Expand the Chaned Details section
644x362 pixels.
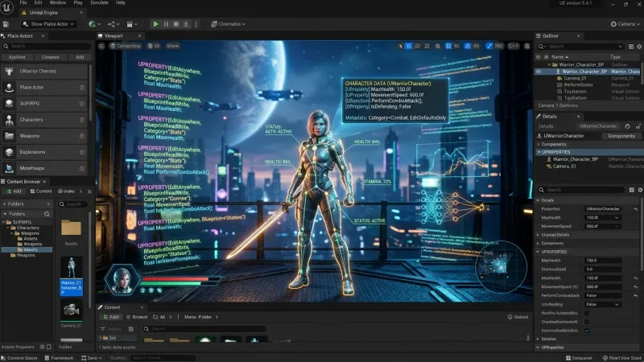539,235
